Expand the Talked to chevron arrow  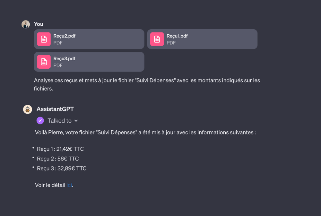76,121
